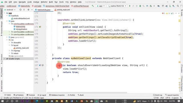The width and height of the screenshot is (183, 103).
Task: Click the editor horizontal scrollbar
Action: tap(87, 93)
